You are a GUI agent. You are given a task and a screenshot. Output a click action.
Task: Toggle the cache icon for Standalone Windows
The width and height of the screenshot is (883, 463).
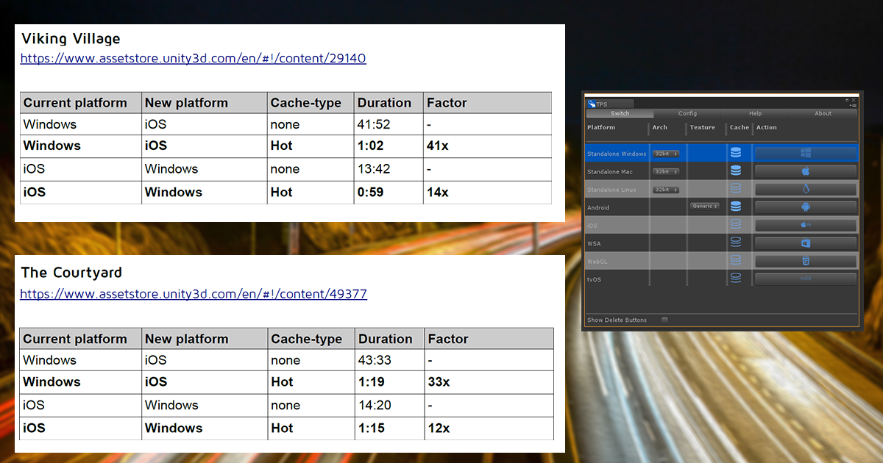pyautogui.click(x=736, y=154)
